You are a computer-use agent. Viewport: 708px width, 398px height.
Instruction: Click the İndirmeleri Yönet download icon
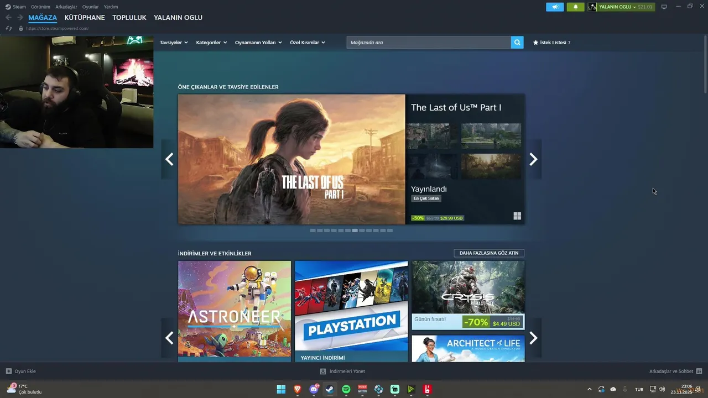click(x=323, y=371)
